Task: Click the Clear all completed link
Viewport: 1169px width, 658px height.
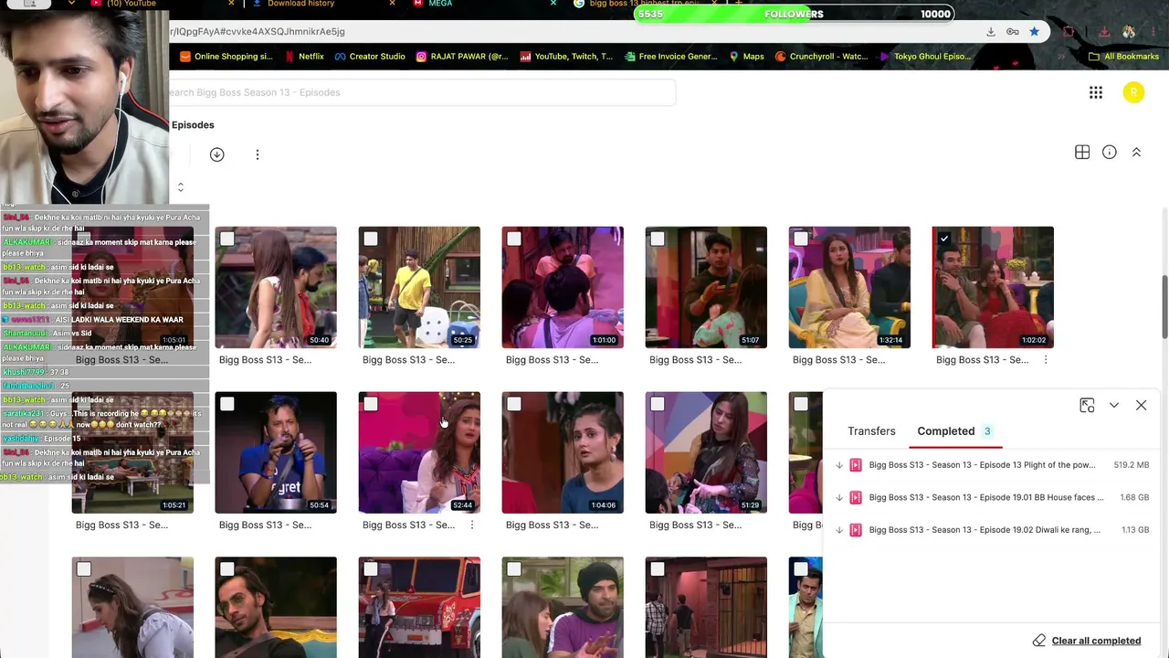Action: click(x=1096, y=641)
